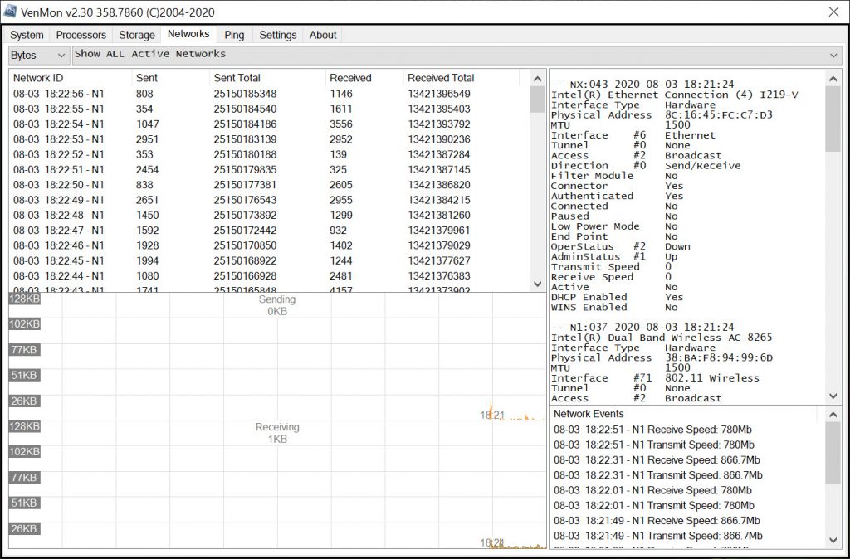
Task: Expand the Bytes unit dropdown
Action: point(39,55)
